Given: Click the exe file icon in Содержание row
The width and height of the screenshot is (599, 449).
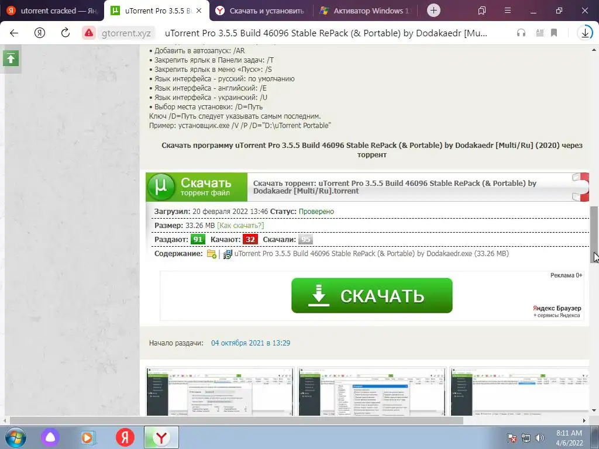Looking at the screenshot, I should pos(228,254).
